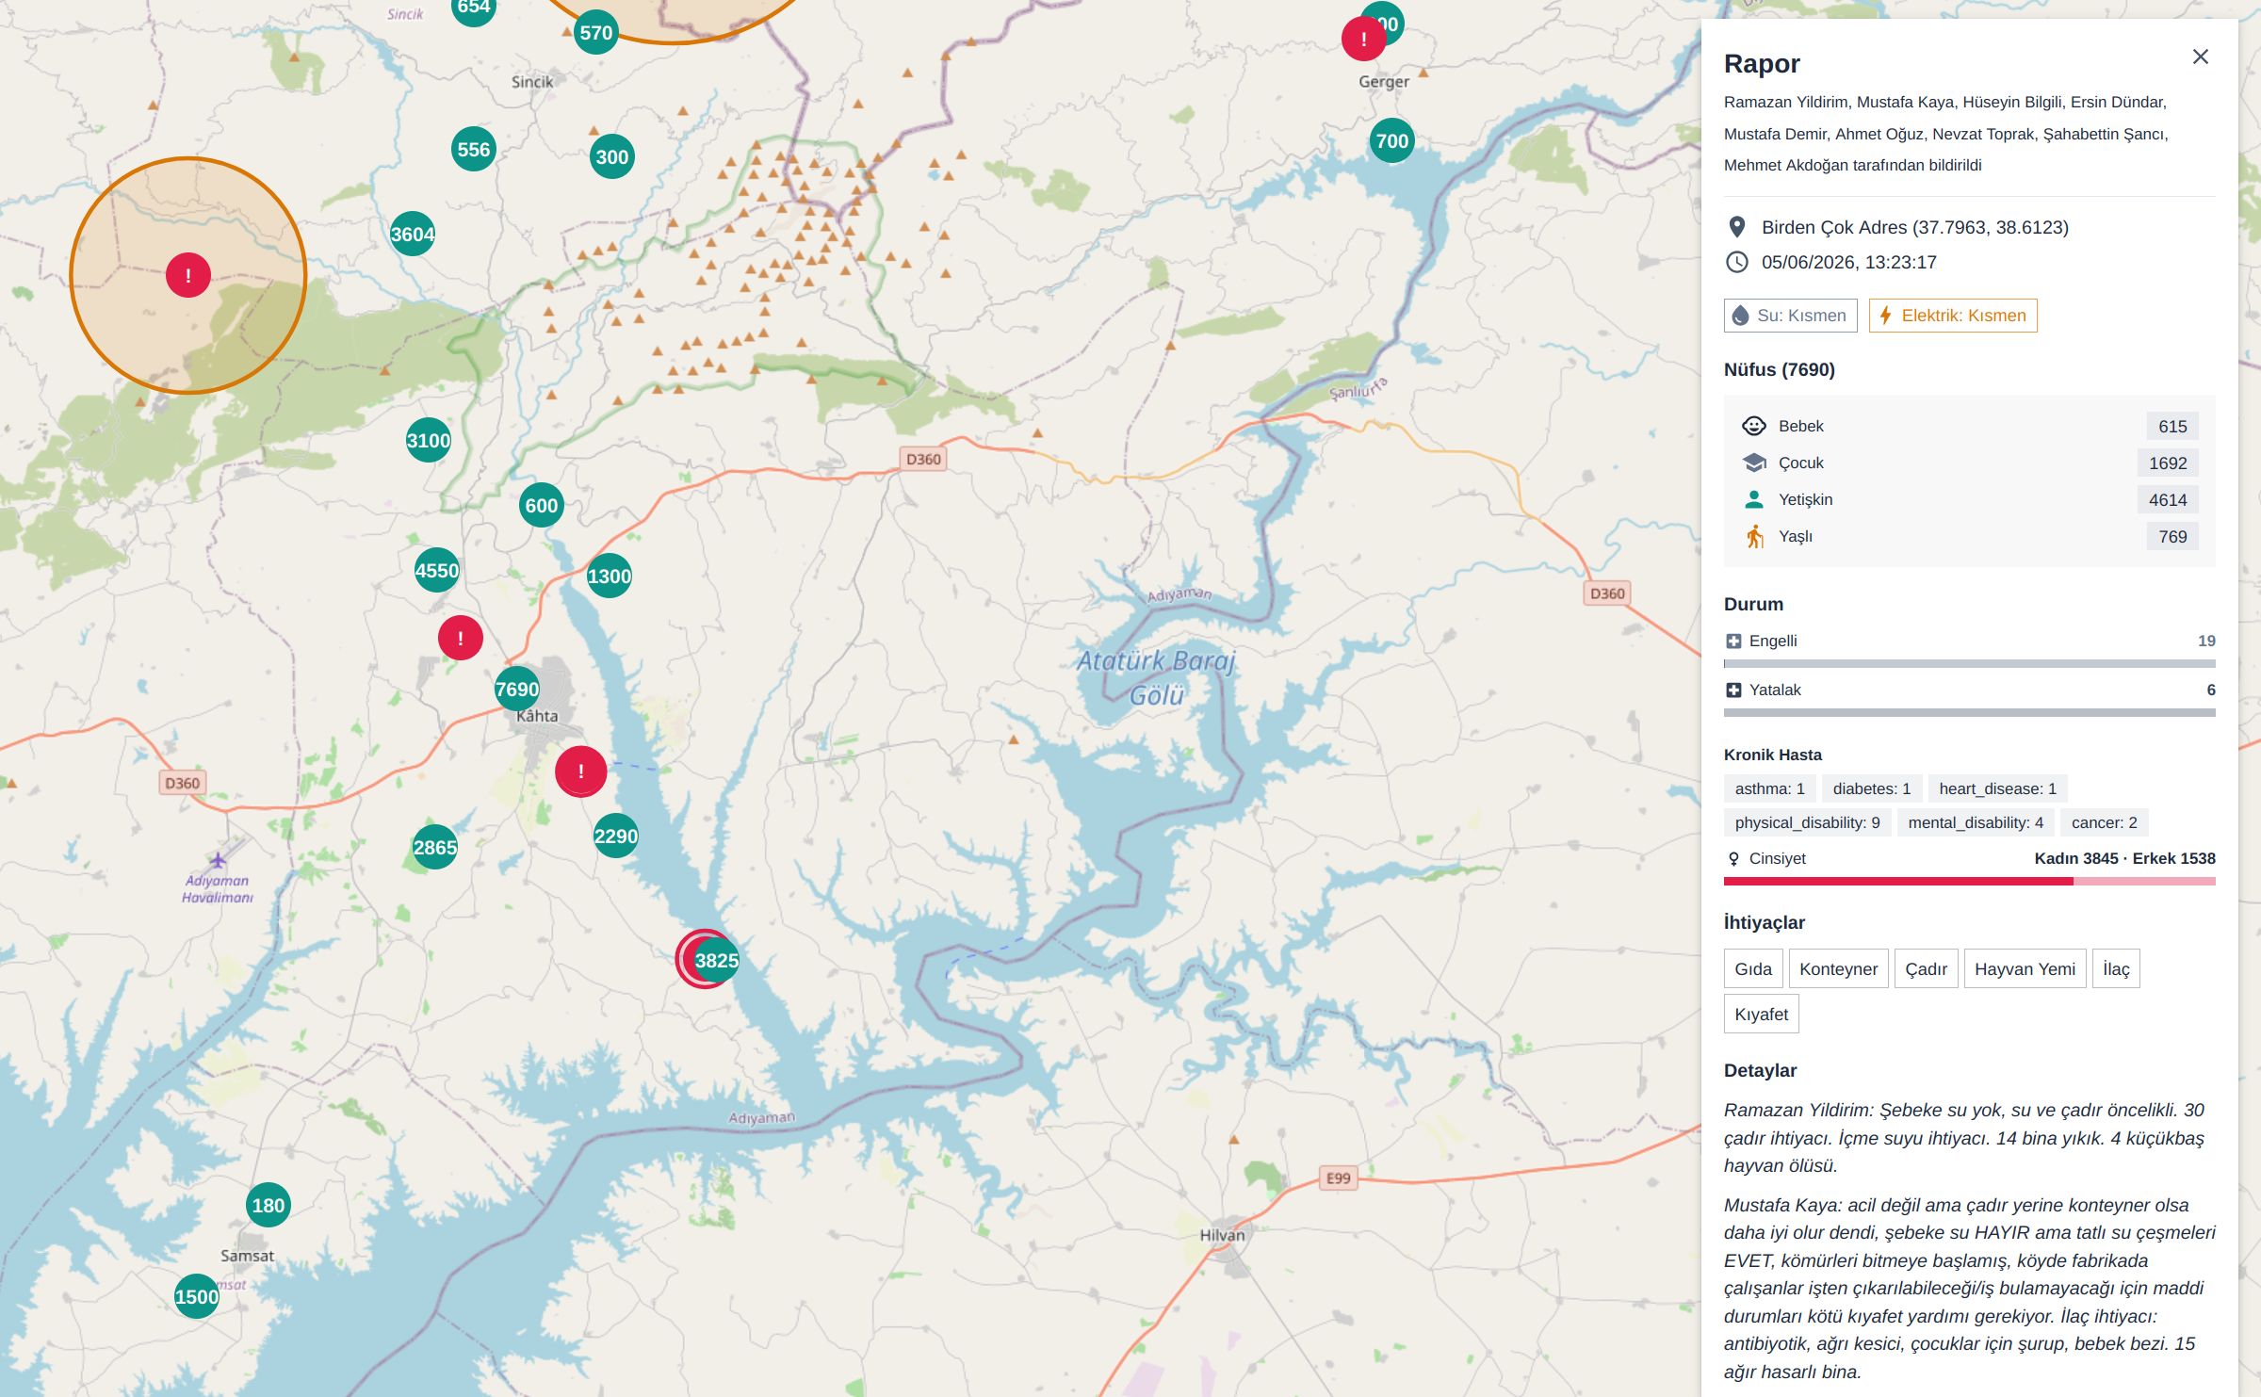Click the Adıyaman Havalimanı airport icon
2261x1397 pixels.
click(x=218, y=860)
